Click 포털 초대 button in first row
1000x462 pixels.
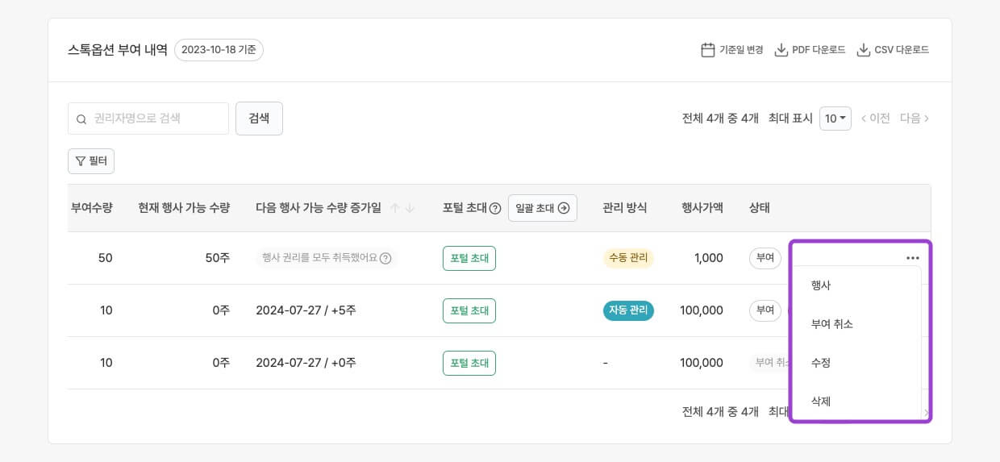(x=469, y=258)
